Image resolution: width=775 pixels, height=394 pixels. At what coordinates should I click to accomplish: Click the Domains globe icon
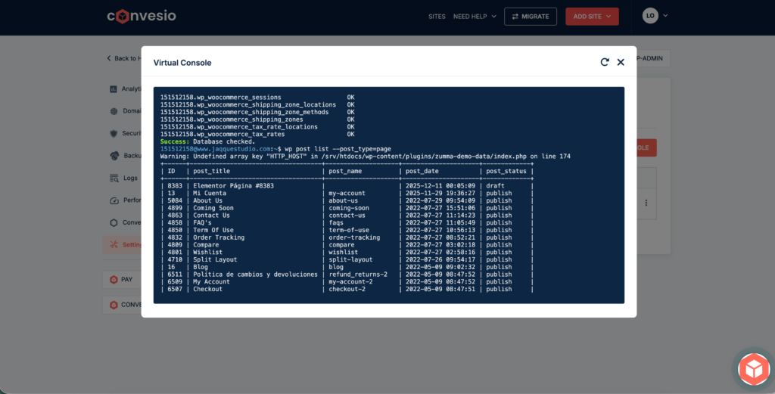point(114,111)
